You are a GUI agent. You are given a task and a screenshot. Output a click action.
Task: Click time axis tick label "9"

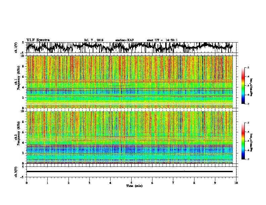215,183
